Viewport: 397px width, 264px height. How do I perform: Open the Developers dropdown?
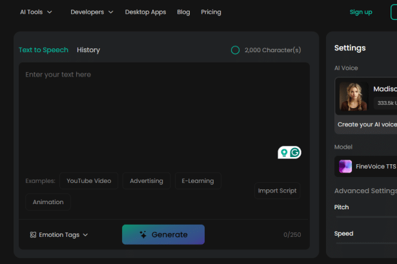click(x=92, y=12)
